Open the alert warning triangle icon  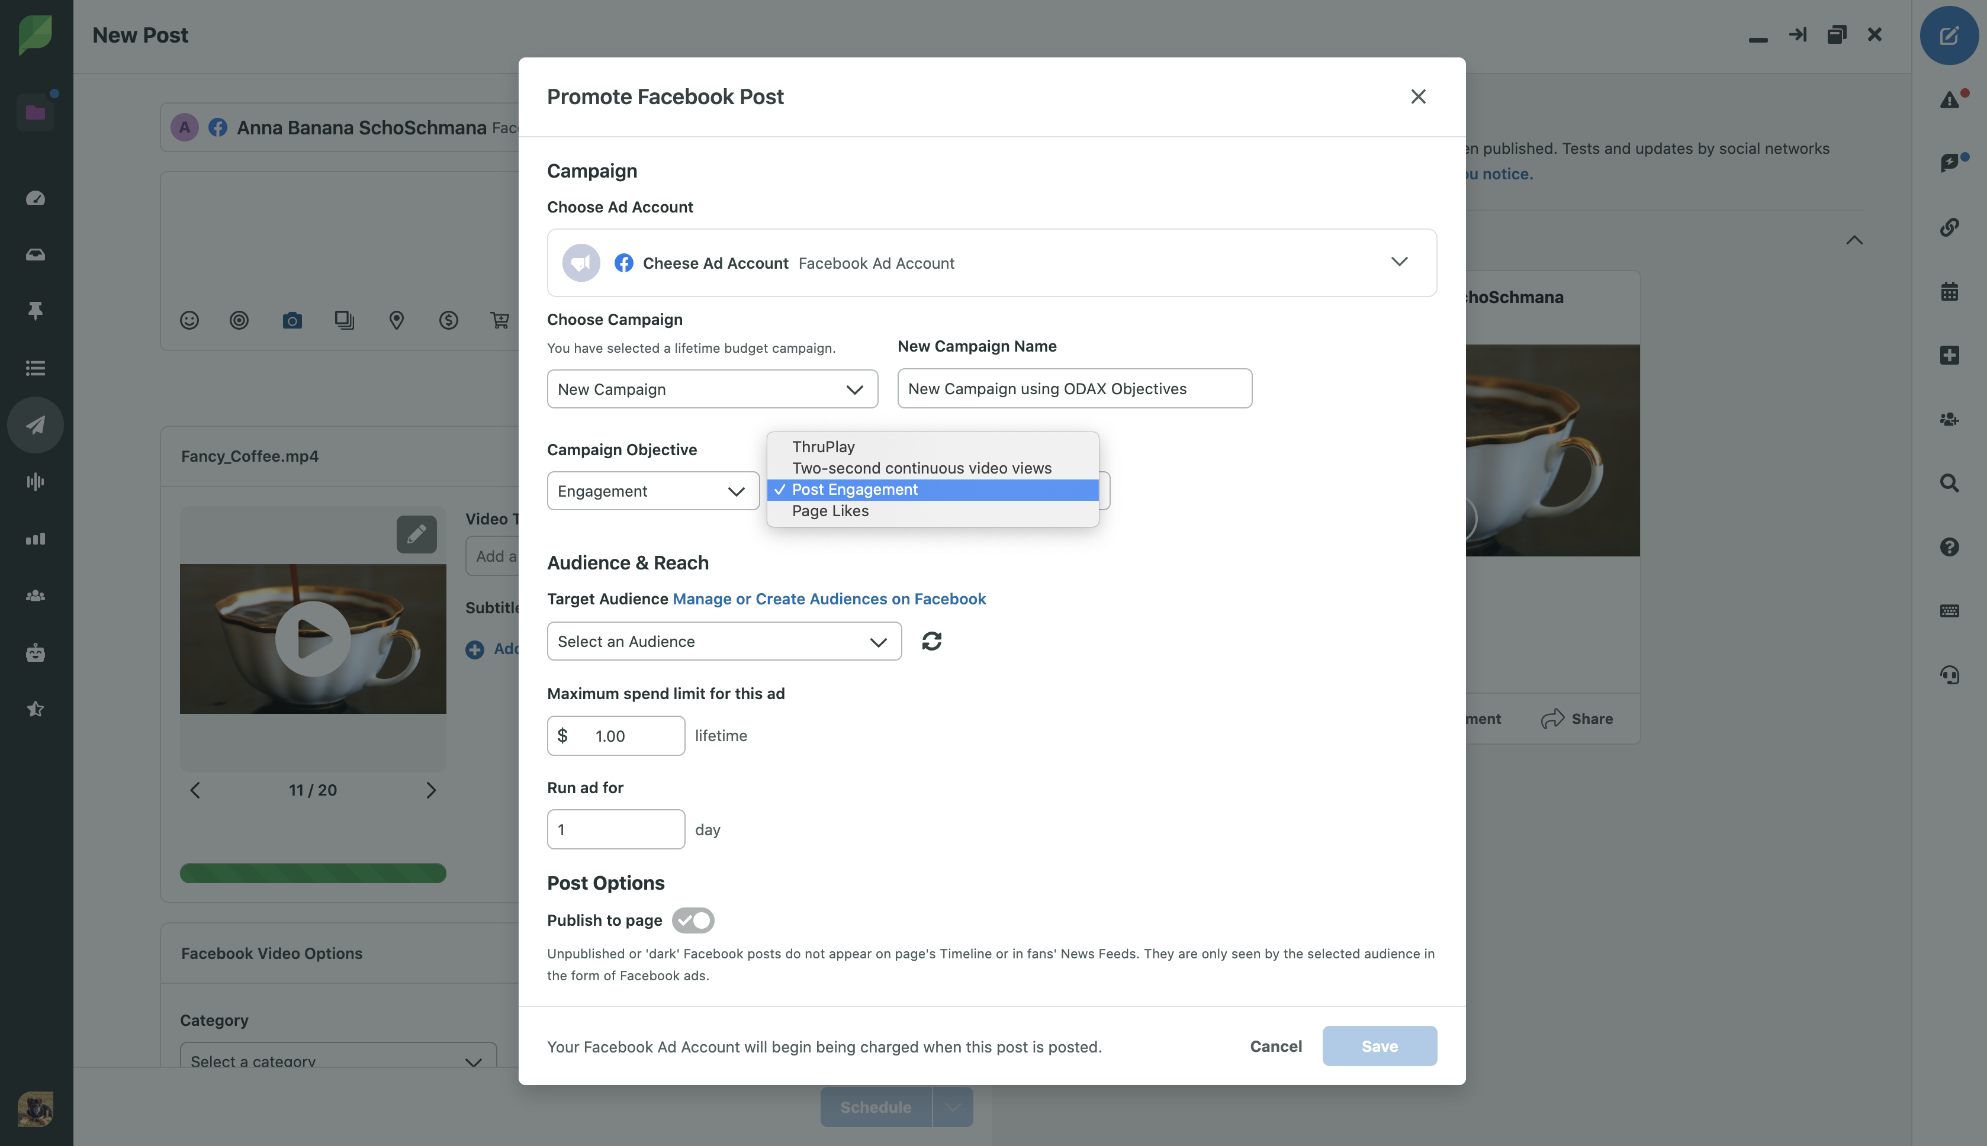tap(1949, 99)
